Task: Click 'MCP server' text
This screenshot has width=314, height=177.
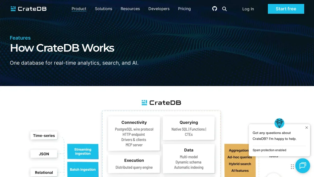Action: point(134,145)
